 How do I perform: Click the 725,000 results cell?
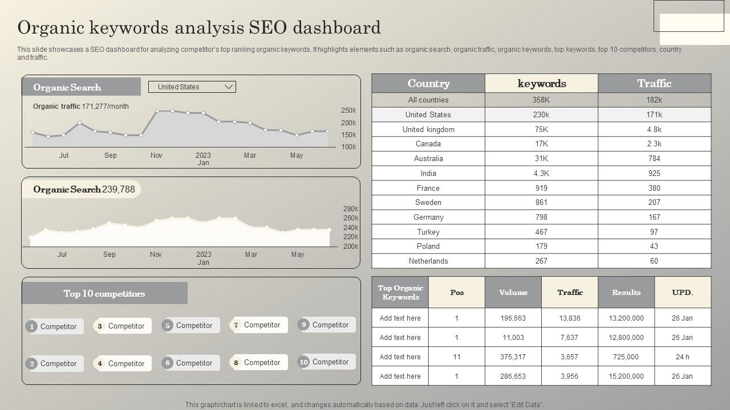point(626,357)
